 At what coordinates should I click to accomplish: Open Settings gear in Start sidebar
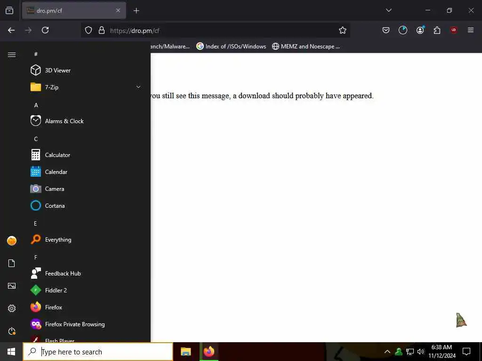[x=12, y=308]
